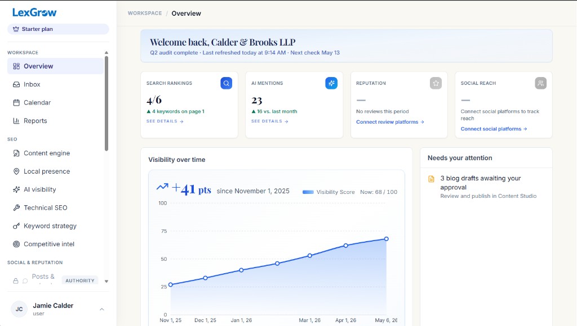This screenshot has width=577, height=326.
Task: Click the WORKSPACE breadcrumb
Action: click(145, 13)
